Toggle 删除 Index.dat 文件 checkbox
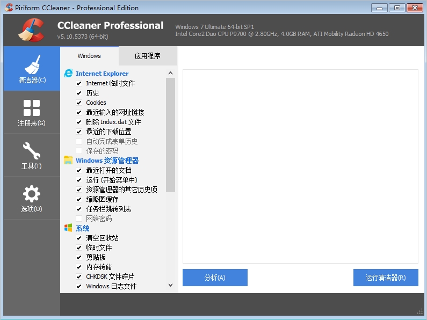 (79, 122)
